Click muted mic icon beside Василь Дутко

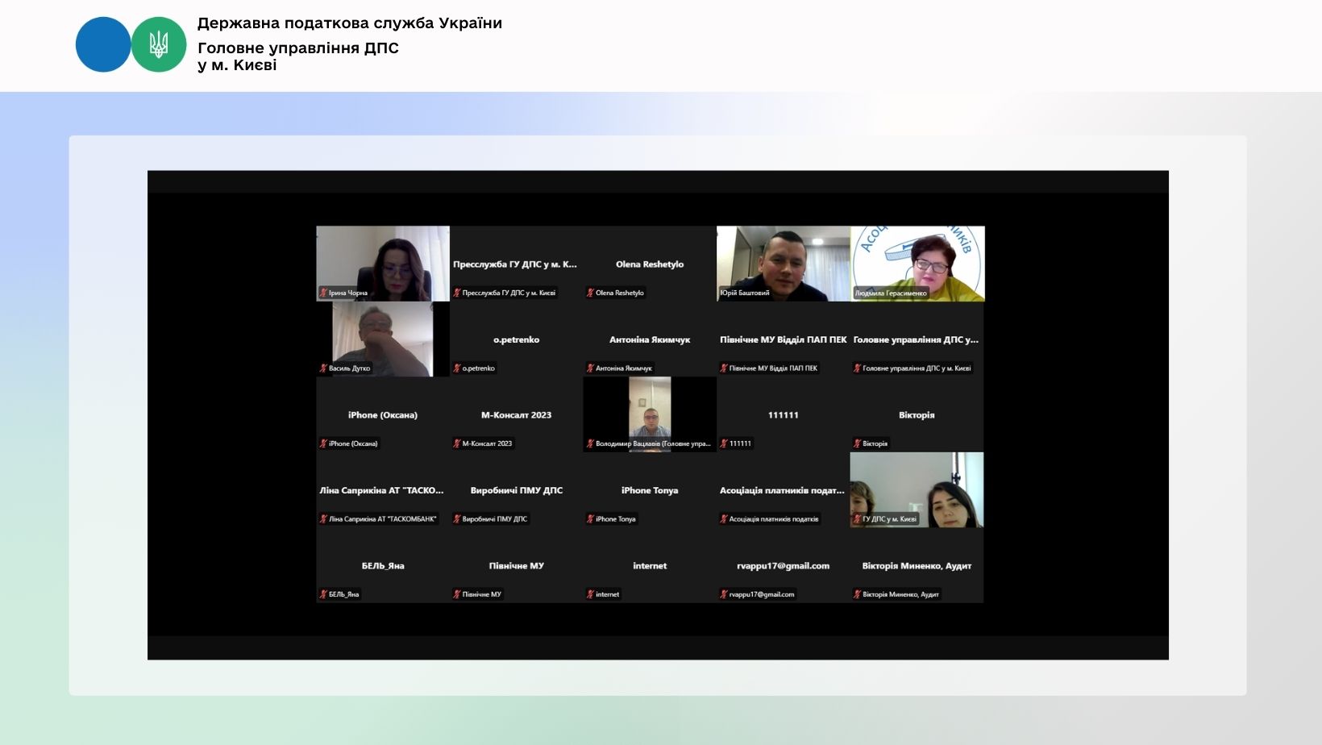pos(323,368)
